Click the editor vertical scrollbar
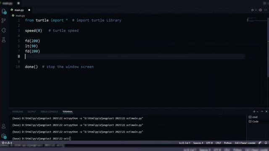Viewport: 269px width, 151px height. pyautogui.click(x=268, y=47)
